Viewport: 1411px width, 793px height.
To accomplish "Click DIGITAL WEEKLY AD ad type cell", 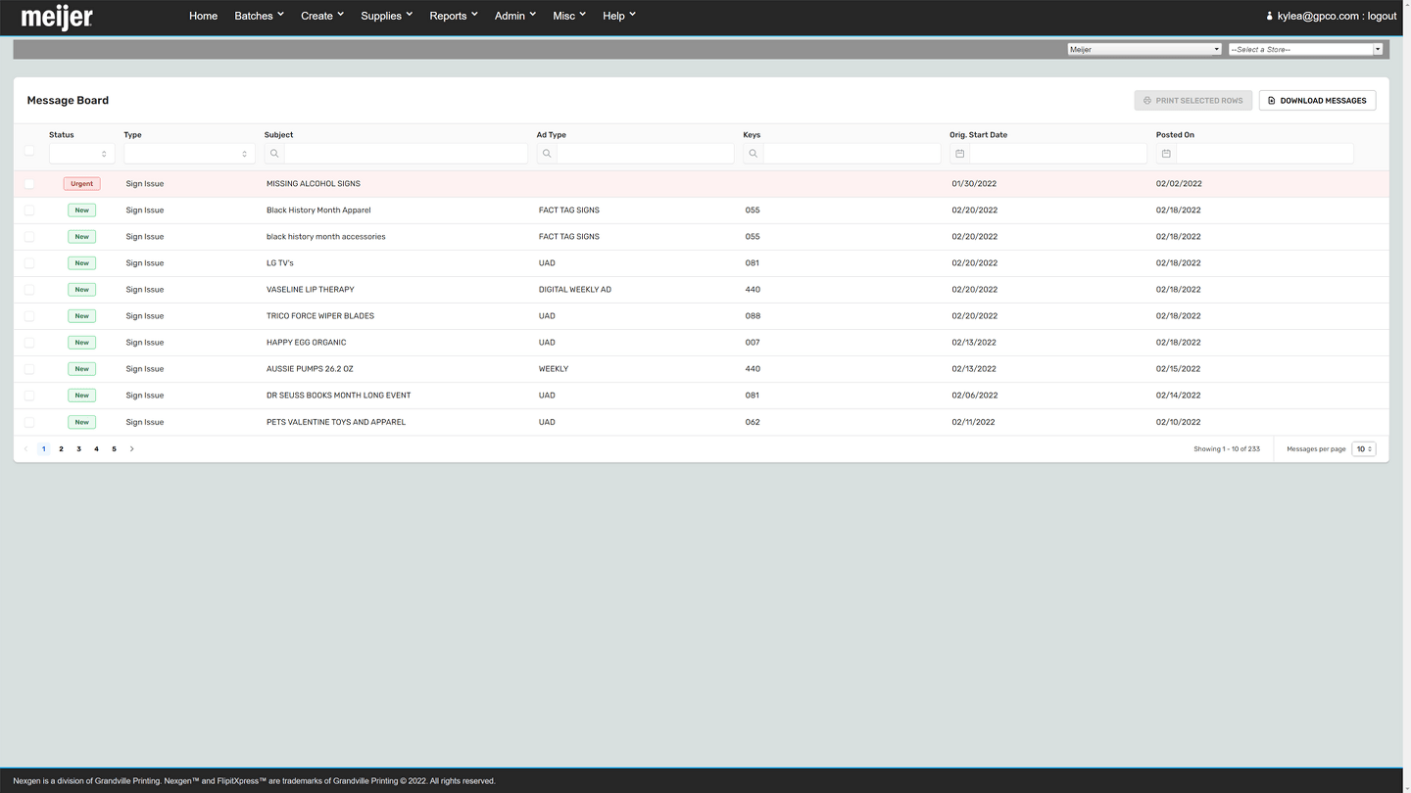I will (x=575, y=290).
